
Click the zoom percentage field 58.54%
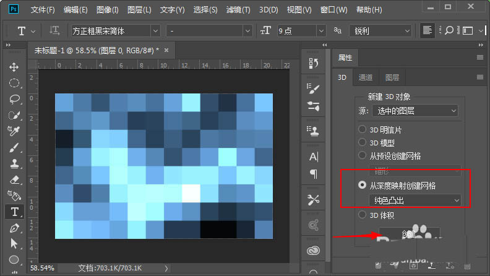(x=43, y=268)
